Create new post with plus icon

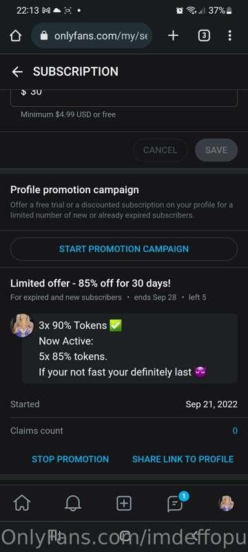coord(124,503)
